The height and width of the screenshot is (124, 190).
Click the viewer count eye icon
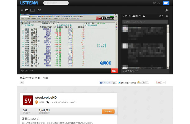(x=23, y=71)
